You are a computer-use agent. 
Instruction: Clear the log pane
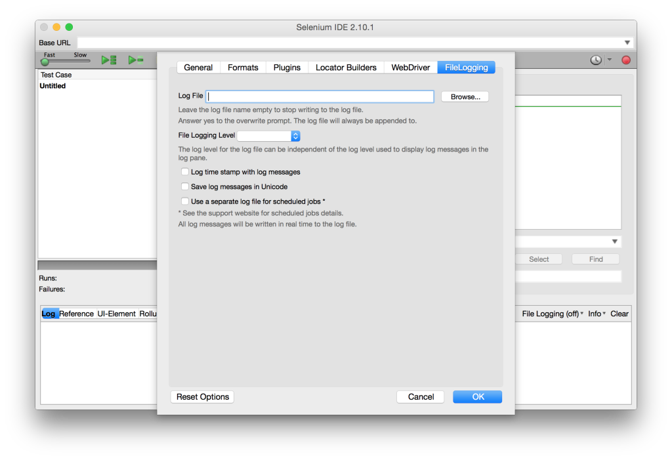pyautogui.click(x=619, y=314)
